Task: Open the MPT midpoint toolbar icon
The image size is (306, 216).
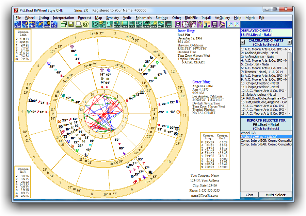Action: (x=117, y=24)
